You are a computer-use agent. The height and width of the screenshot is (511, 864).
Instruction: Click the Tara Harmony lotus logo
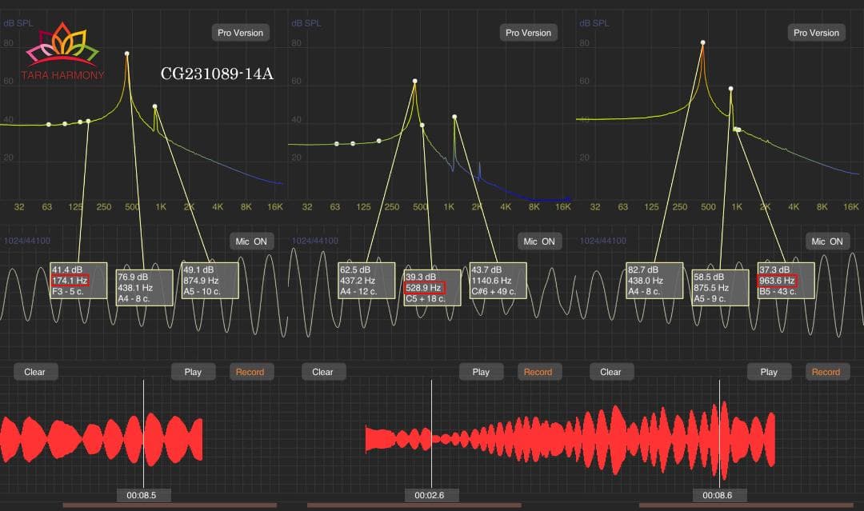(62, 46)
